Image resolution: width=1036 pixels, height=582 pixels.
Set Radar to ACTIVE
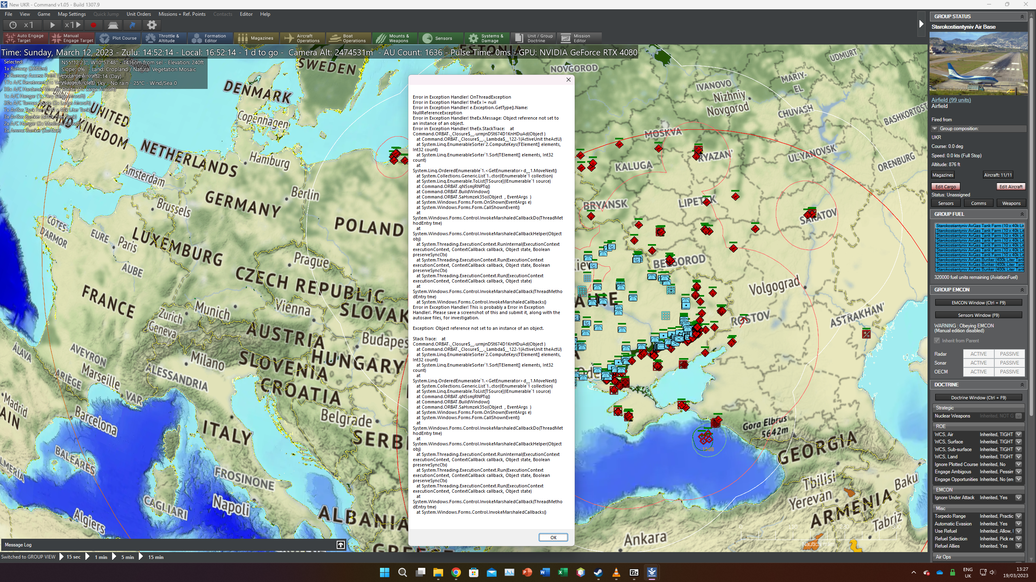[x=979, y=354]
